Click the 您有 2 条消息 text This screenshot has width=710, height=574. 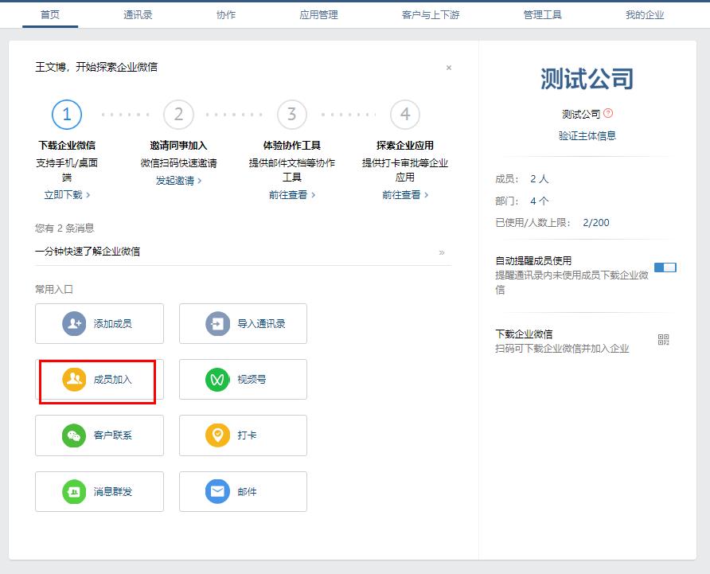(x=64, y=228)
